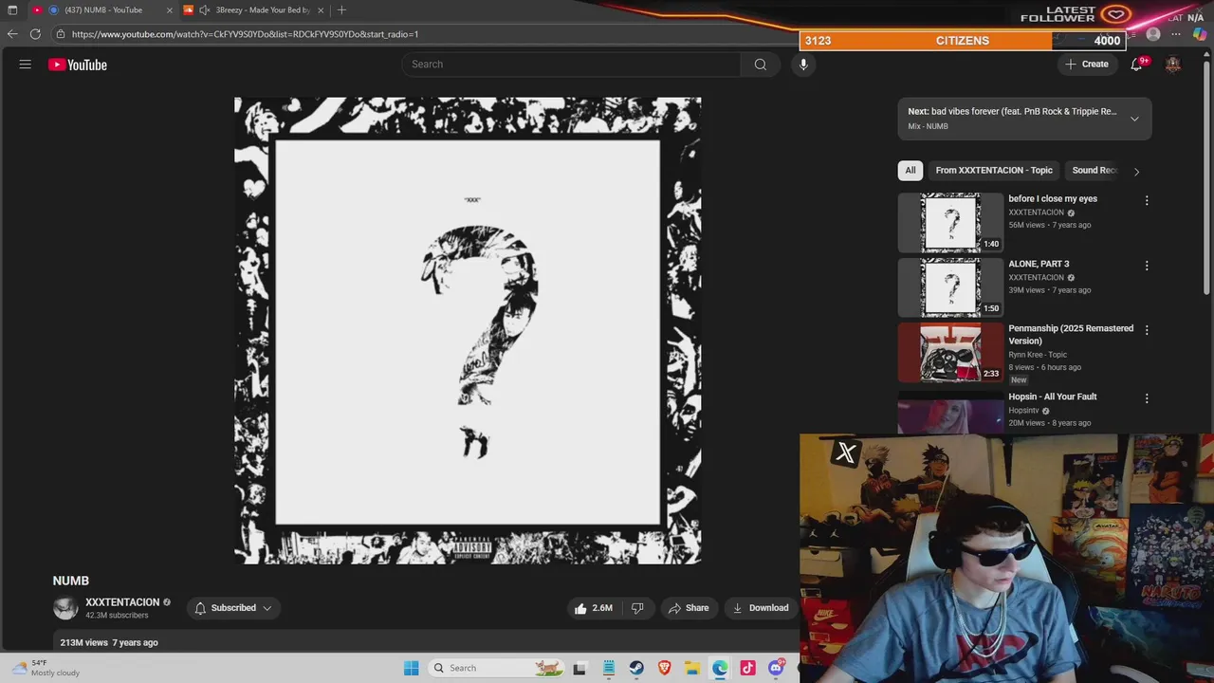Image resolution: width=1214 pixels, height=683 pixels.
Task: Open the XXXTENTACION channel name link
Action: point(122,602)
